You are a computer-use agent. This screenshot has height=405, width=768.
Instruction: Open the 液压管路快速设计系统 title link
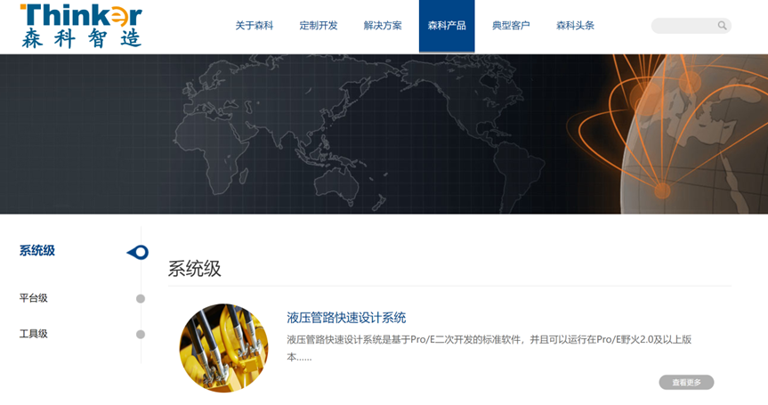click(346, 318)
